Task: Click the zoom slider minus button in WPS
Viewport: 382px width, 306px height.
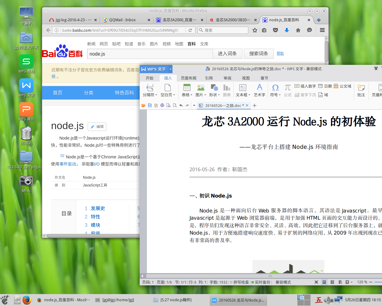Action: coord(371,282)
